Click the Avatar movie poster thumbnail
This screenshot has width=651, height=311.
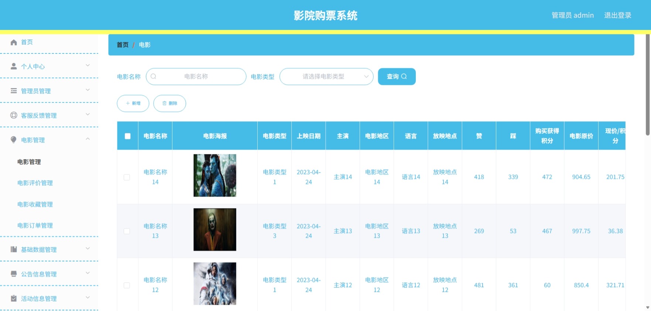coord(215,175)
